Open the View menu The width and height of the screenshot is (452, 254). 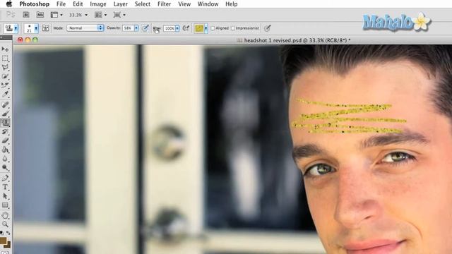pos(184,4)
